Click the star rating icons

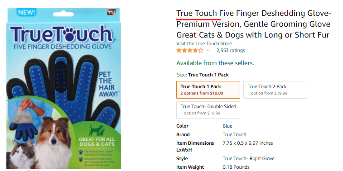(x=190, y=51)
